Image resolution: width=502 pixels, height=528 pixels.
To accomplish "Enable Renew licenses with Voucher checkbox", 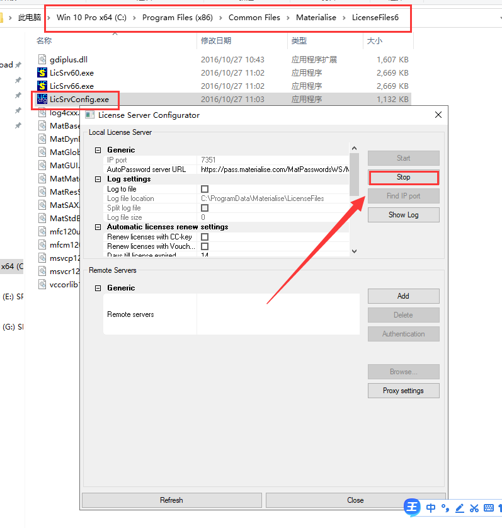I will coord(204,246).
